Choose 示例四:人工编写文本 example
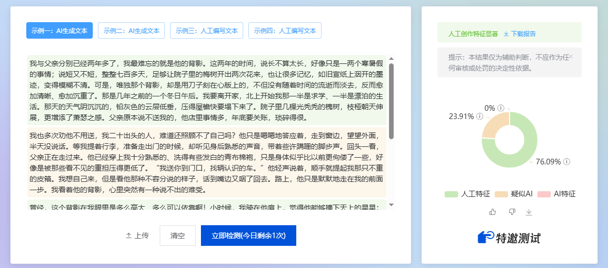Image resolution: width=608 pixels, height=268 pixels. (x=285, y=30)
